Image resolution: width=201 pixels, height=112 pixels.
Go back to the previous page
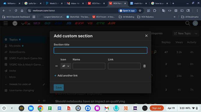click(4, 11)
